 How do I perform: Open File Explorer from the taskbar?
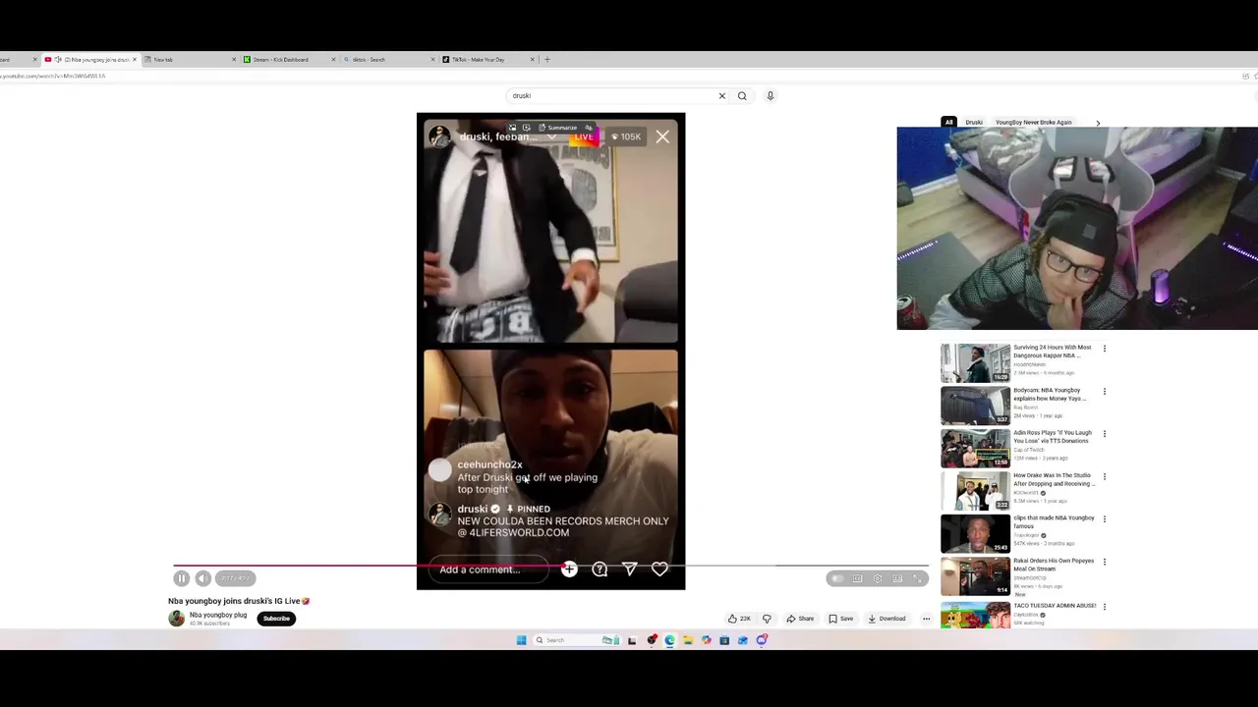coord(688,640)
